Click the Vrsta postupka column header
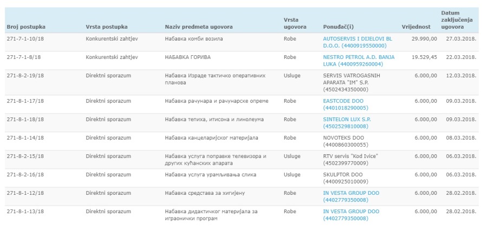Viewport: 482px width, 230px height. pyautogui.click(x=107, y=27)
